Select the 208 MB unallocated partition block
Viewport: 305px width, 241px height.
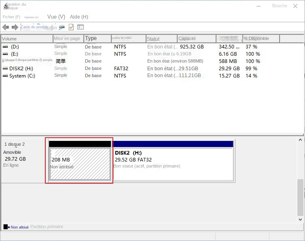tap(80, 164)
